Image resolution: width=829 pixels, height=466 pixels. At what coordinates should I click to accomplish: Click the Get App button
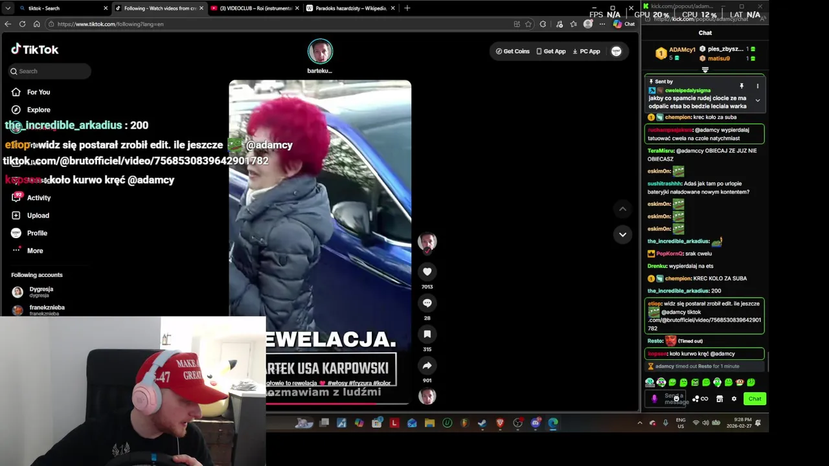[551, 51]
